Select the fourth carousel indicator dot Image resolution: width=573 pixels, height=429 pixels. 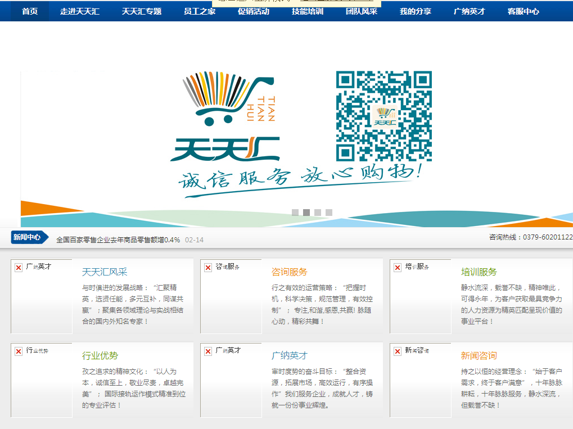[x=329, y=213]
